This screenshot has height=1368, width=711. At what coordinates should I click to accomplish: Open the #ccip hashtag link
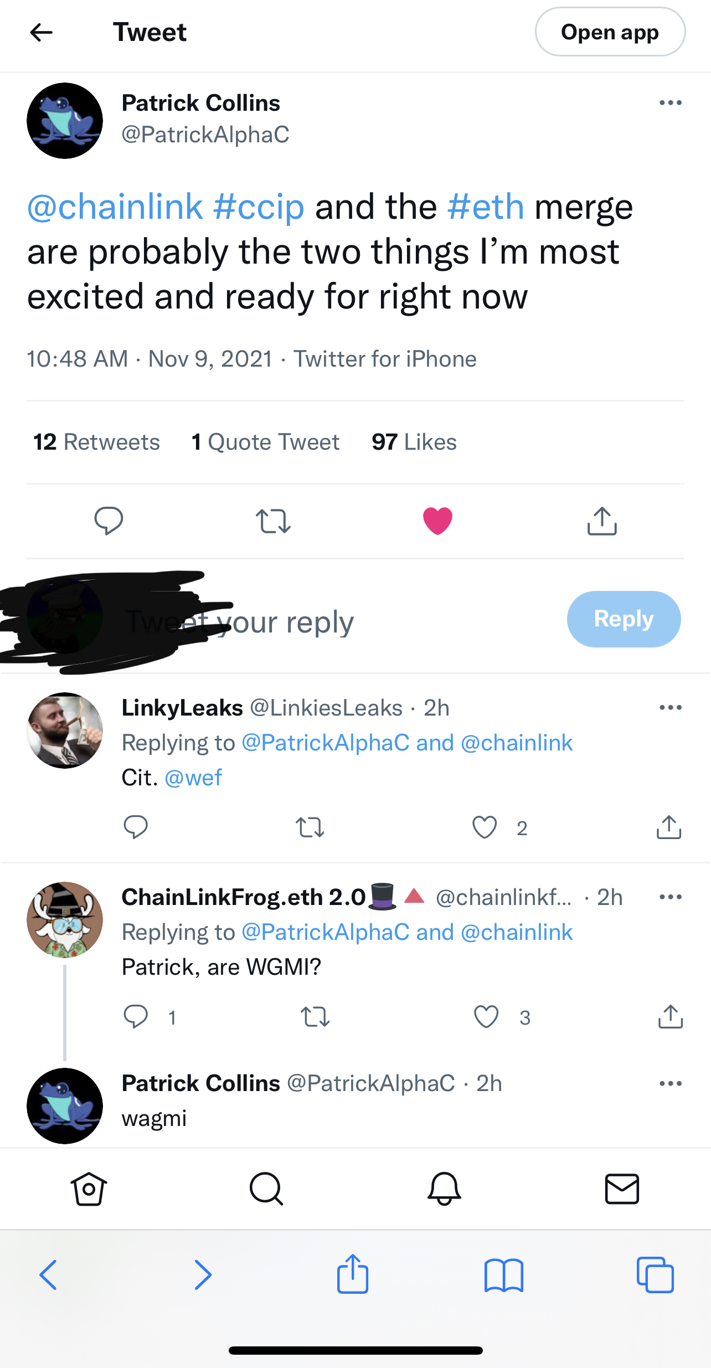259,207
